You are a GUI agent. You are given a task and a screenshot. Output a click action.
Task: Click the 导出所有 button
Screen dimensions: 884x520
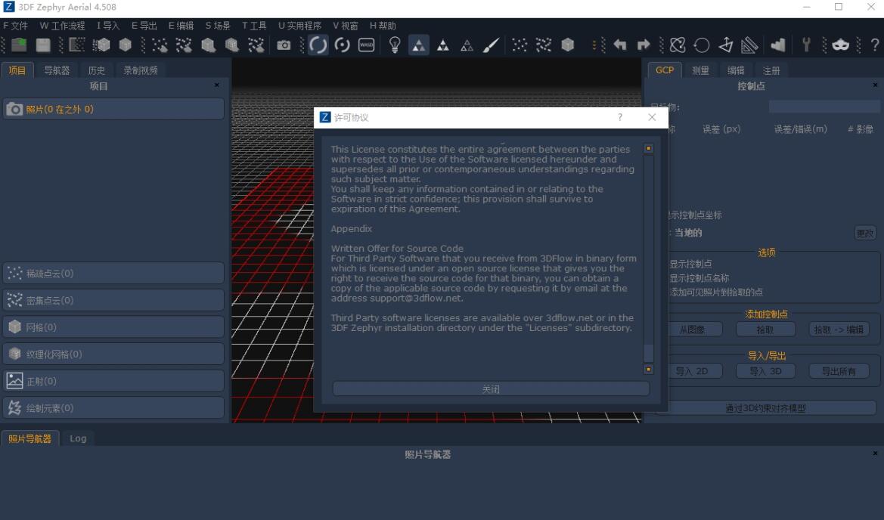839,371
